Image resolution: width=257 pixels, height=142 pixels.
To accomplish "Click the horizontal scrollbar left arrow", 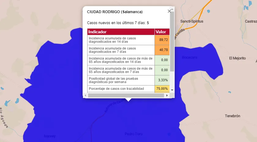I will click(86, 95).
